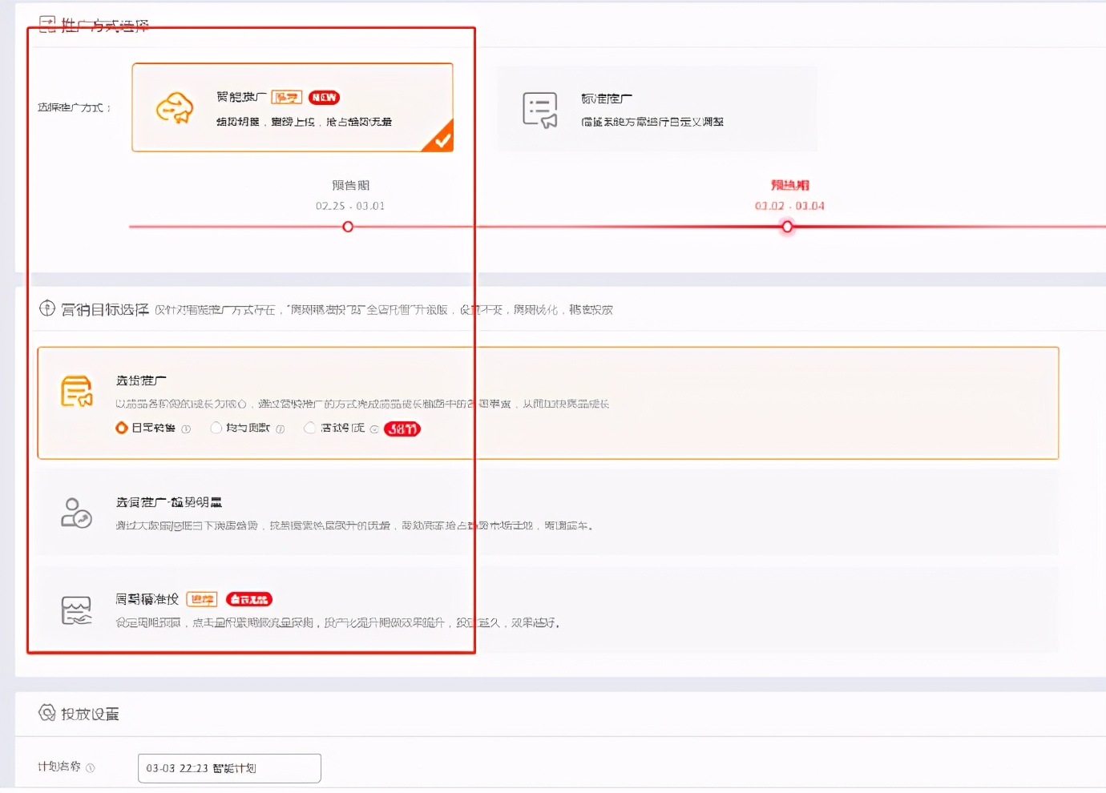Screen dimensions: 1106x793
Task: Click the 预热期 marker on the timeline slider
Action: 787,227
